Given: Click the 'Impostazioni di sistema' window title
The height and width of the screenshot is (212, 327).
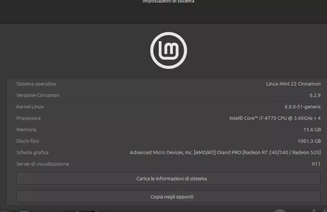Looking at the screenshot, I should tap(168, 2).
